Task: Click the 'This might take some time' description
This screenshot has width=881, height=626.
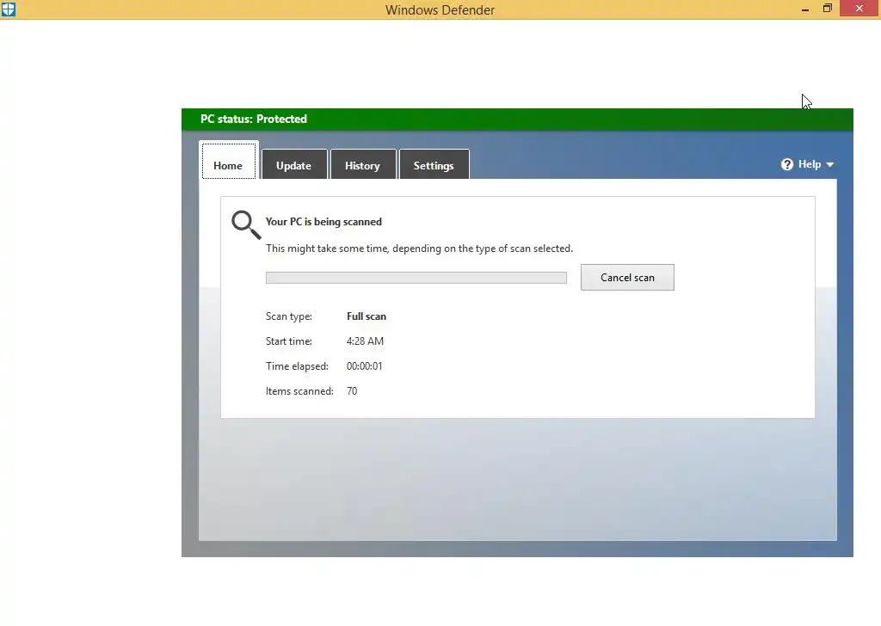Action: tap(419, 249)
